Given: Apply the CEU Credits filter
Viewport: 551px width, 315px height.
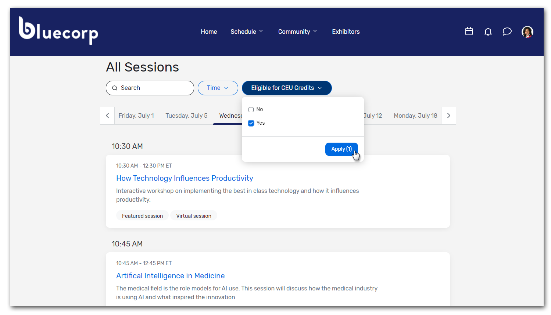Looking at the screenshot, I should (x=341, y=149).
